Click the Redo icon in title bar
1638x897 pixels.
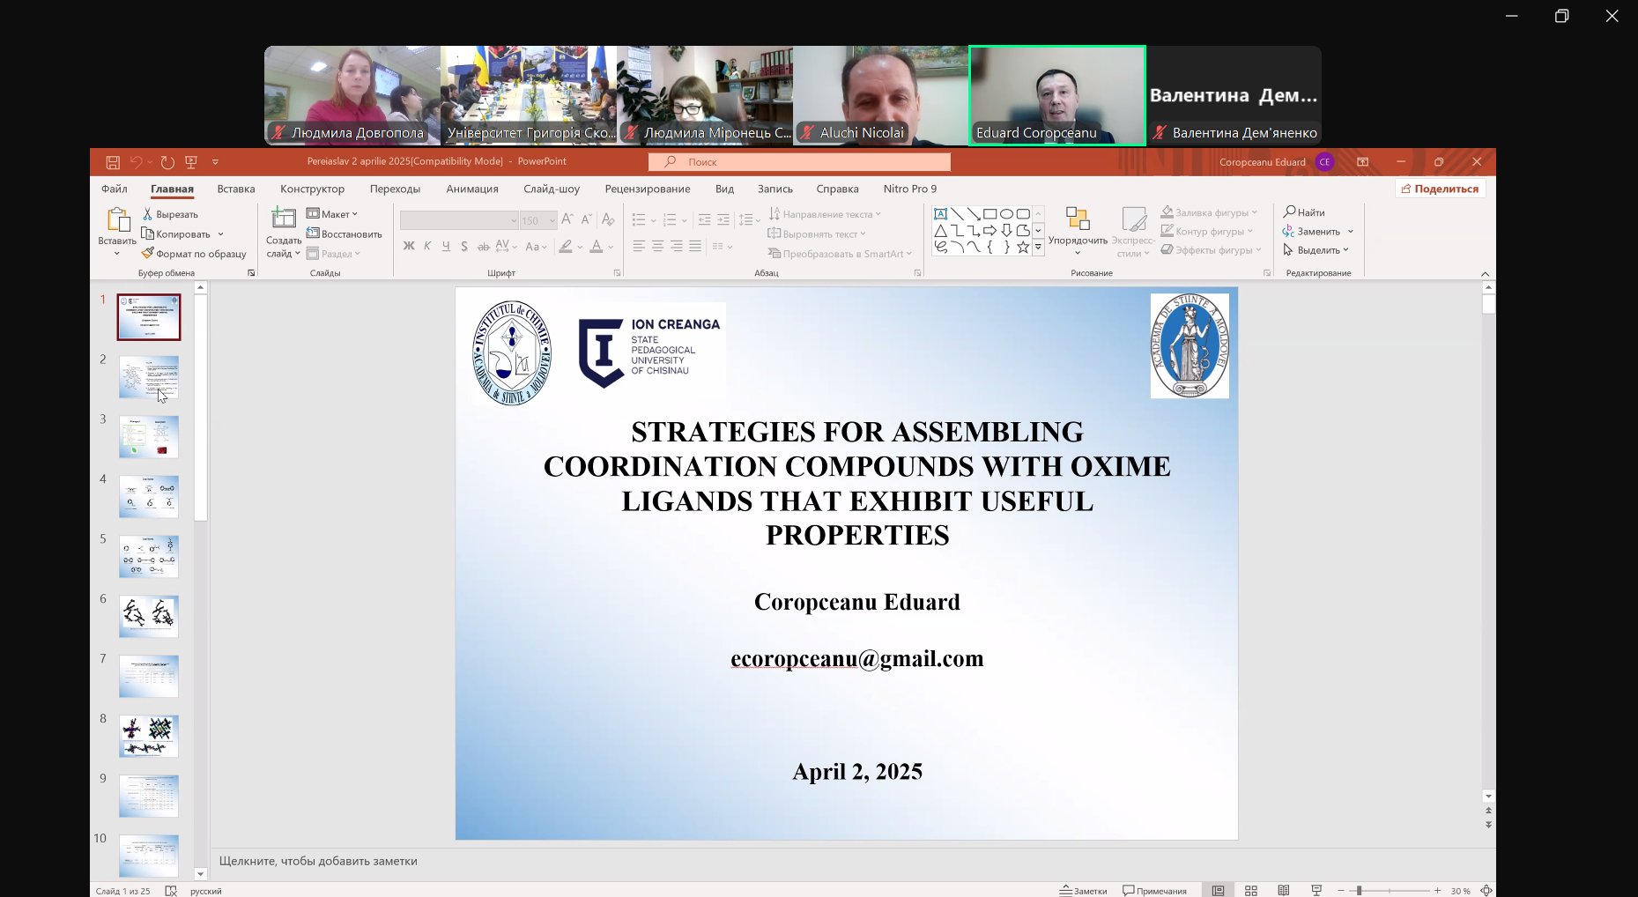tap(167, 162)
